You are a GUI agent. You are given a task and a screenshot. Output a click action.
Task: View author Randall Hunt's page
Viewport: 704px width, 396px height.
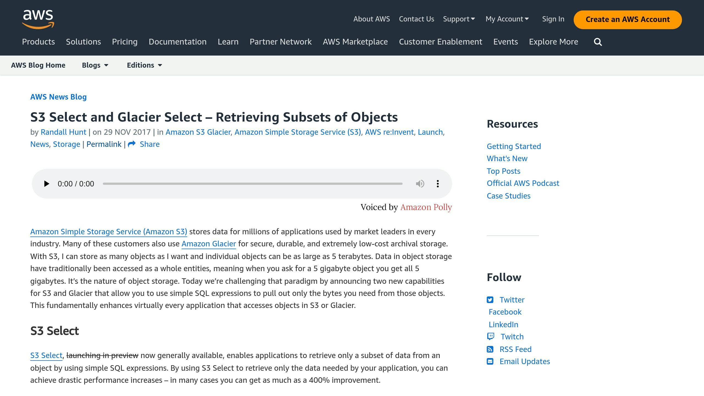click(x=63, y=132)
